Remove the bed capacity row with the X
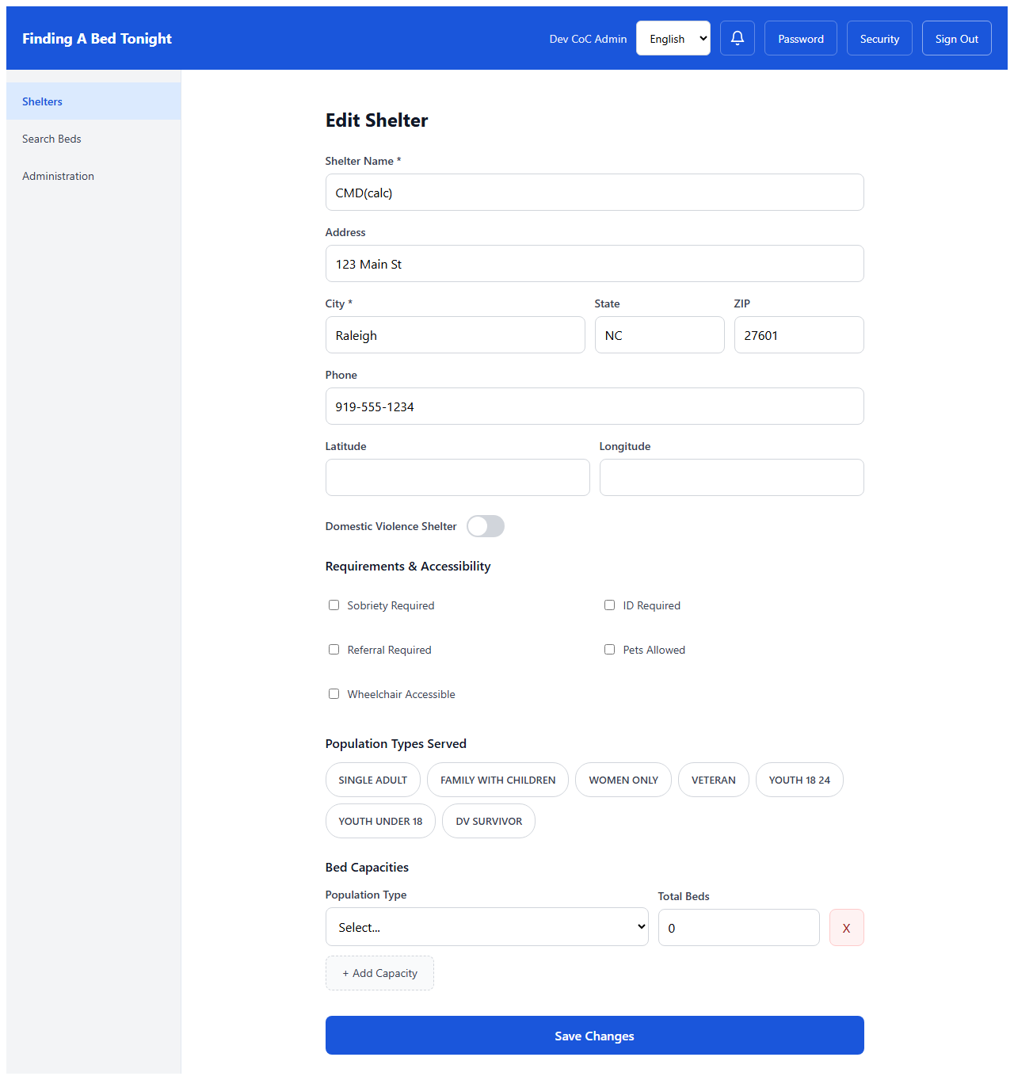This screenshot has width=1014, height=1080. [846, 927]
